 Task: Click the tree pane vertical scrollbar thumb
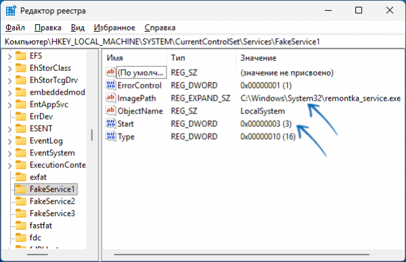(91, 135)
